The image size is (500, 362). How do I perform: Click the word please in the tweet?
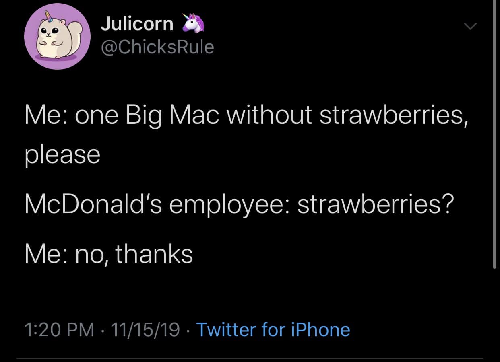point(62,154)
